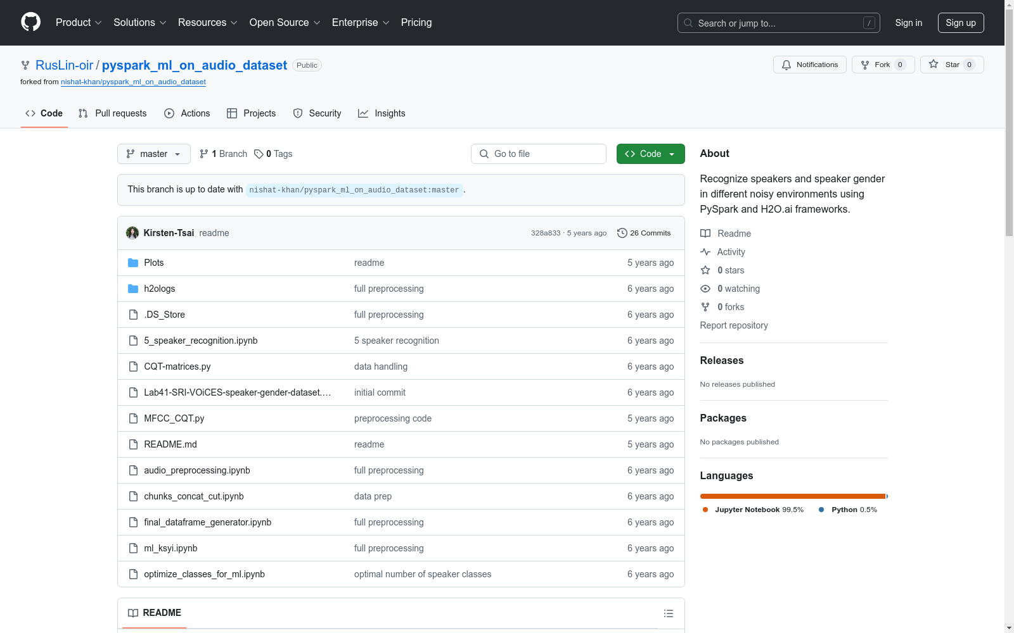Open the Security tab

pos(318,113)
